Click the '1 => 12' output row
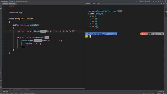 click(x=93, y=19)
